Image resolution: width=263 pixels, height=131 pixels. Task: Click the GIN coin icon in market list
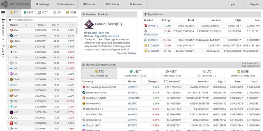click(11, 85)
